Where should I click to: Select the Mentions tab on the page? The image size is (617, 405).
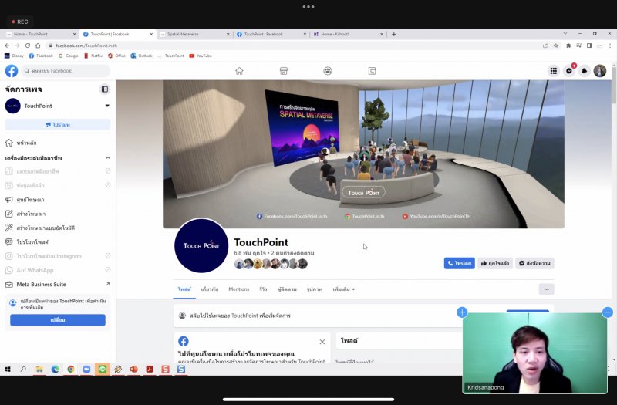239,289
